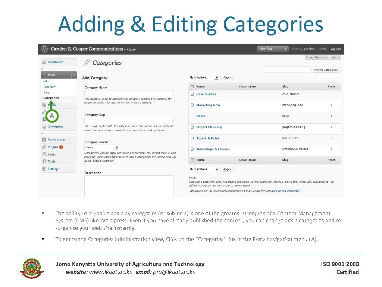The height and width of the screenshot is (287, 382).
Task: Click the Users sidebar icon
Action: [x=44, y=153]
